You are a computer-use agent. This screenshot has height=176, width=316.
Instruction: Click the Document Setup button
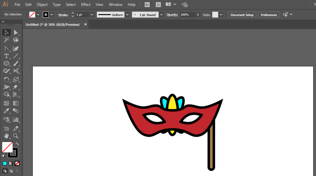coord(242,15)
